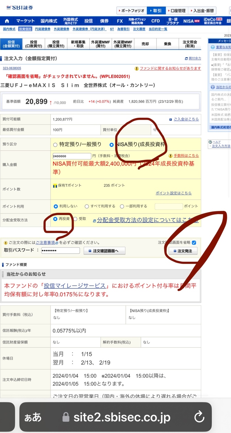Open マーケット in the navigation bar
This screenshot has width=231, height=433.
25,21
